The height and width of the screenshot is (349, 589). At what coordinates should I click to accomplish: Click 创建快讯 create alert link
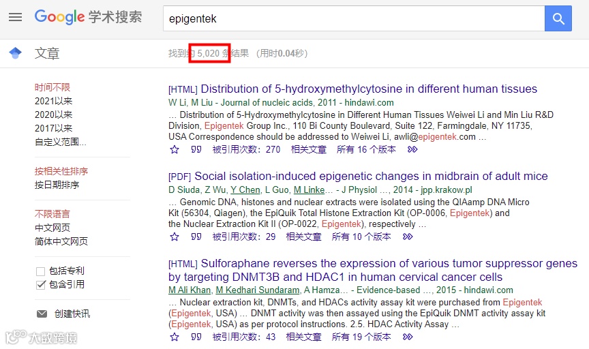pos(72,314)
